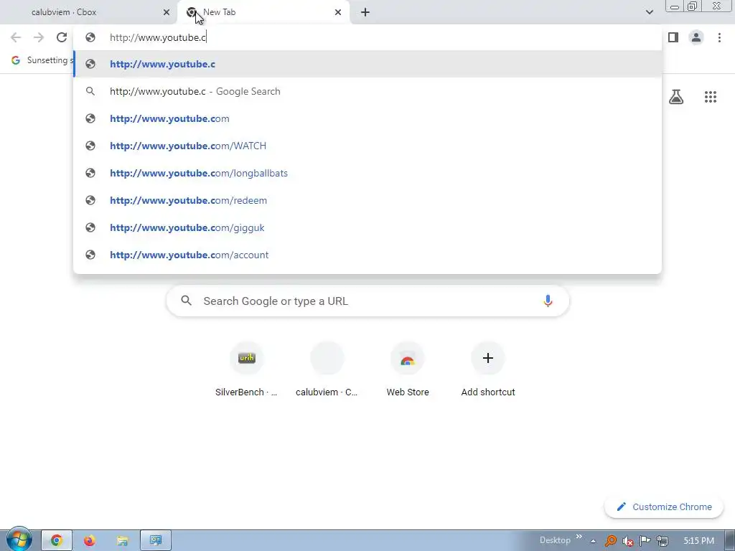Click the Desktop toolbar label in taskbar
The width and height of the screenshot is (735, 551).
tap(555, 540)
